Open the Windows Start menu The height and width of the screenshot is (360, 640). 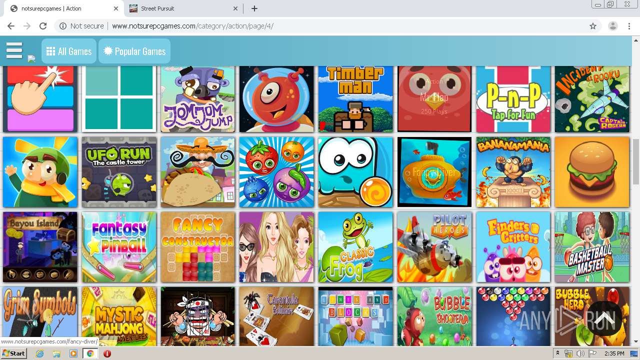coord(14,353)
